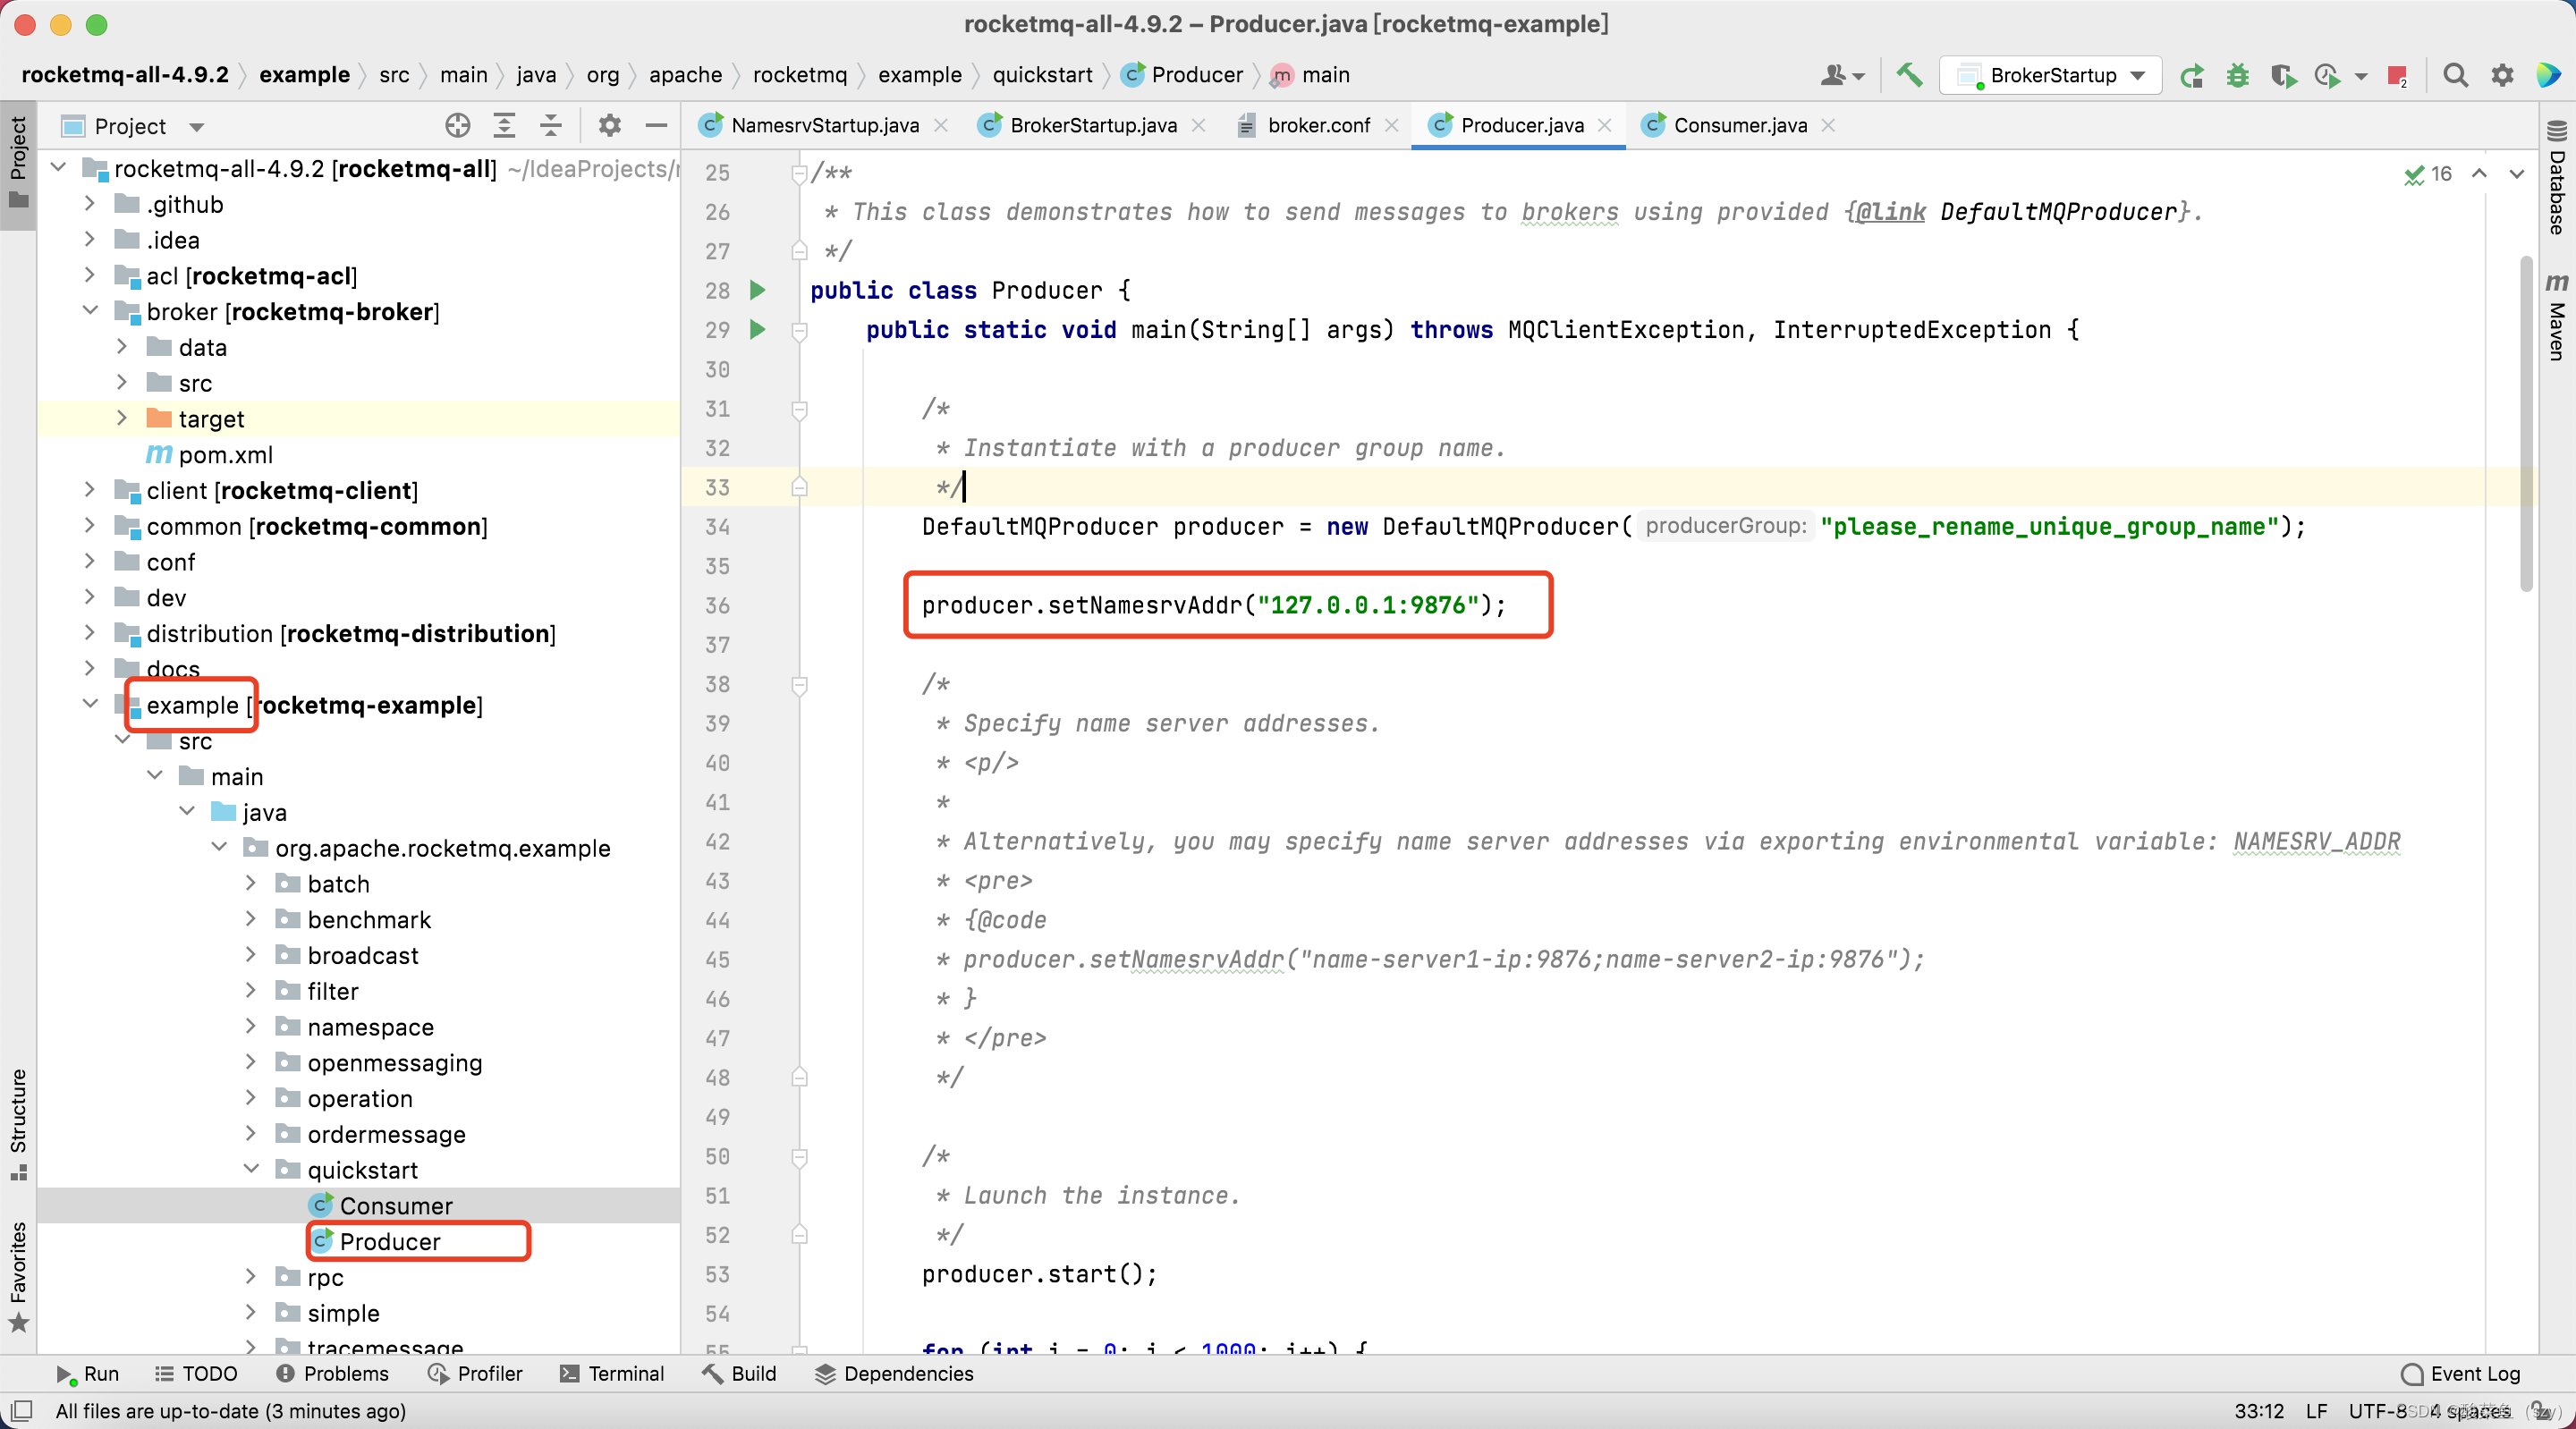Collapse all in Project panel

click(x=551, y=126)
